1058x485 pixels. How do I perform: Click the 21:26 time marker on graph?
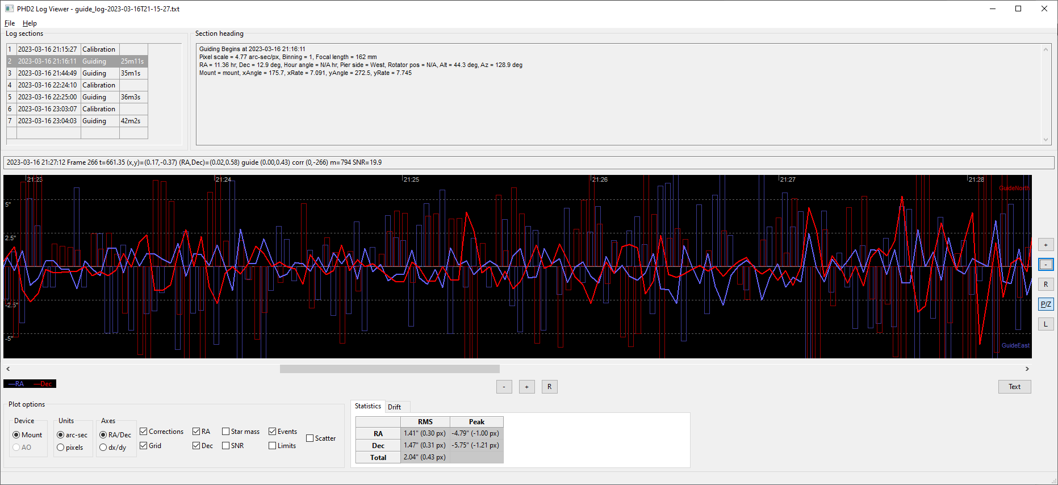[600, 179]
